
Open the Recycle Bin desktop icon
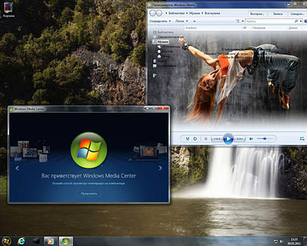(9, 10)
